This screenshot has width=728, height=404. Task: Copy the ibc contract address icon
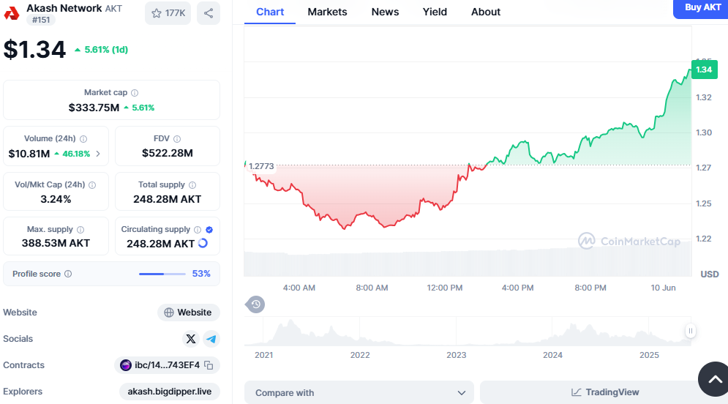pyautogui.click(x=209, y=365)
